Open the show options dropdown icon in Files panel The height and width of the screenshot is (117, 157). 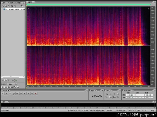pyautogui.click(x=22, y=6)
